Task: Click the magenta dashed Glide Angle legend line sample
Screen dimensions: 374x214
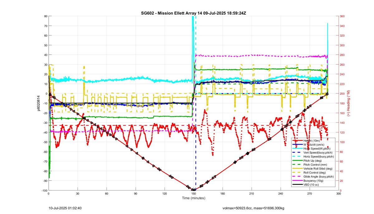Action: [x=297, y=177]
